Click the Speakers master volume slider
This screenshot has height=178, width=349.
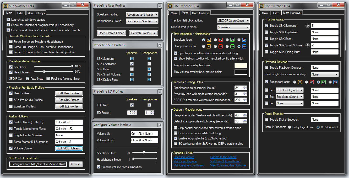54,67
